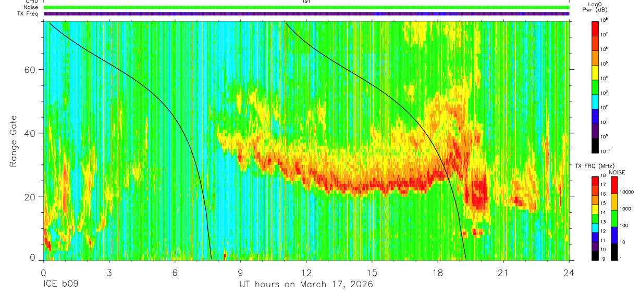Click the '100' label on NOISE colorbar
Screen dimensions: 640x295
coord(624,225)
